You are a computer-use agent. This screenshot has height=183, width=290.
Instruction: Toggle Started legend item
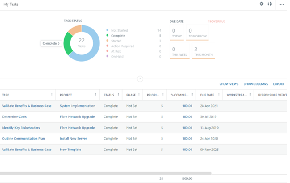pos(116,41)
